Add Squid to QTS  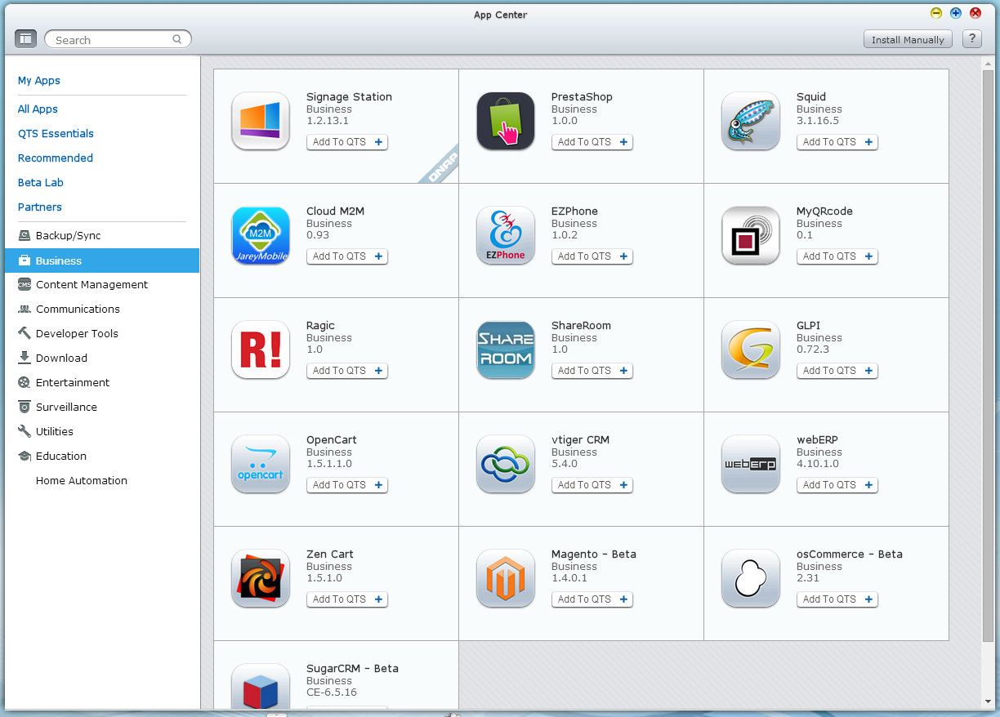tap(837, 142)
